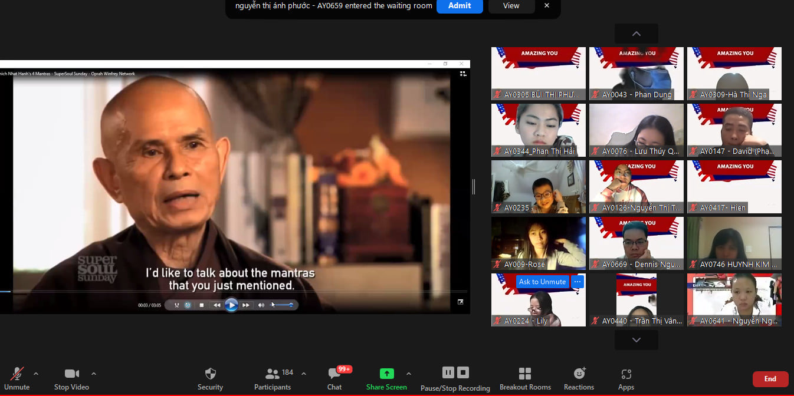Image resolution: width=794 pixels, height=396 pixels.
Task: Unmute the microphone in Zoom toolbar
Action: [x=17, y=378]
